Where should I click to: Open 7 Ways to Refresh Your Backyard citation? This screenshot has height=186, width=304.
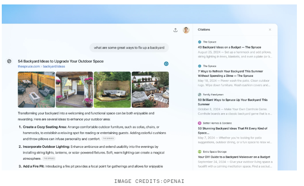[x=233, y=73]
